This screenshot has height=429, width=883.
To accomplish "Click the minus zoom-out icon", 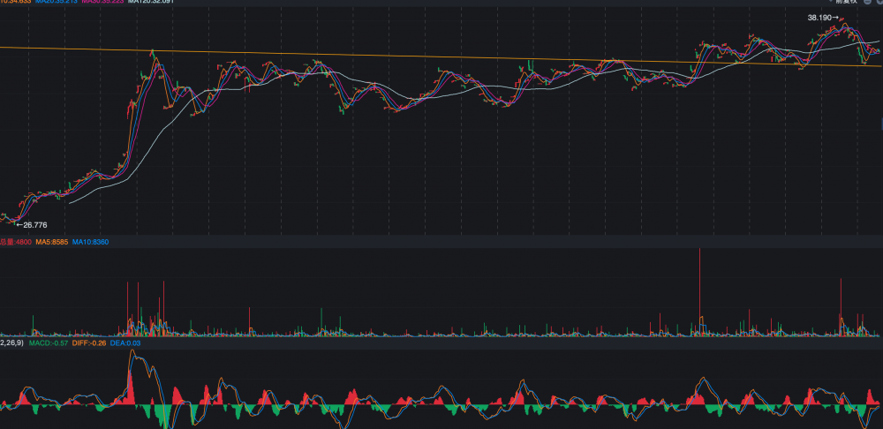I will click(868, 2).
